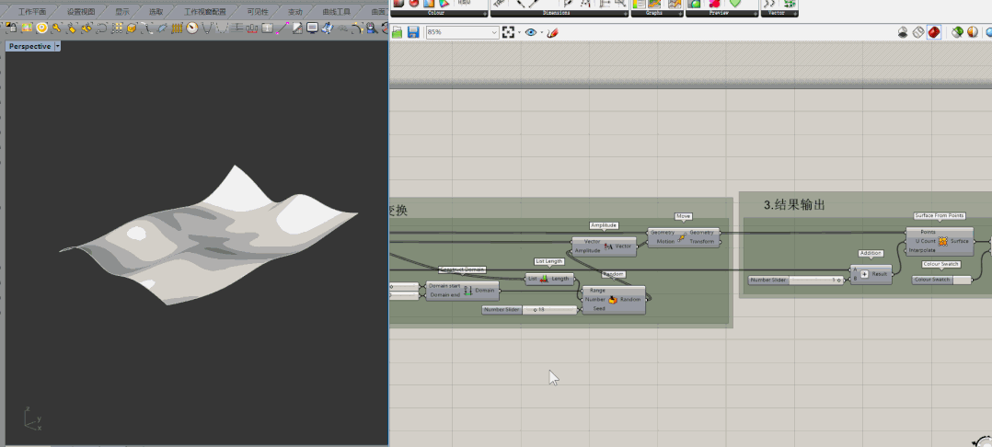Open file with green folder icon in Grasshopper
The image size is (992, 447).
coord(398,32)
